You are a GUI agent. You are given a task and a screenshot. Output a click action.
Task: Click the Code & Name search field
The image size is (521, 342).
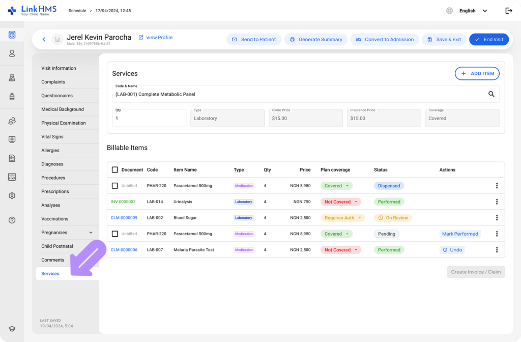[x=306, y=94]
